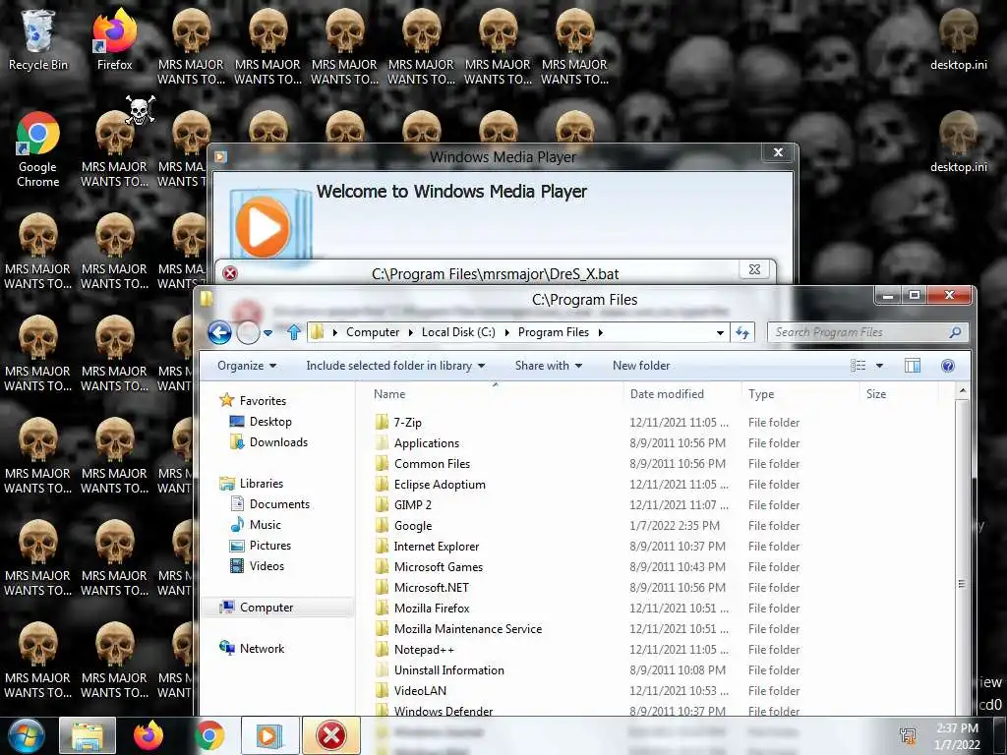Click the network tray icon
1007x755 pixels.
pos(908,735)
